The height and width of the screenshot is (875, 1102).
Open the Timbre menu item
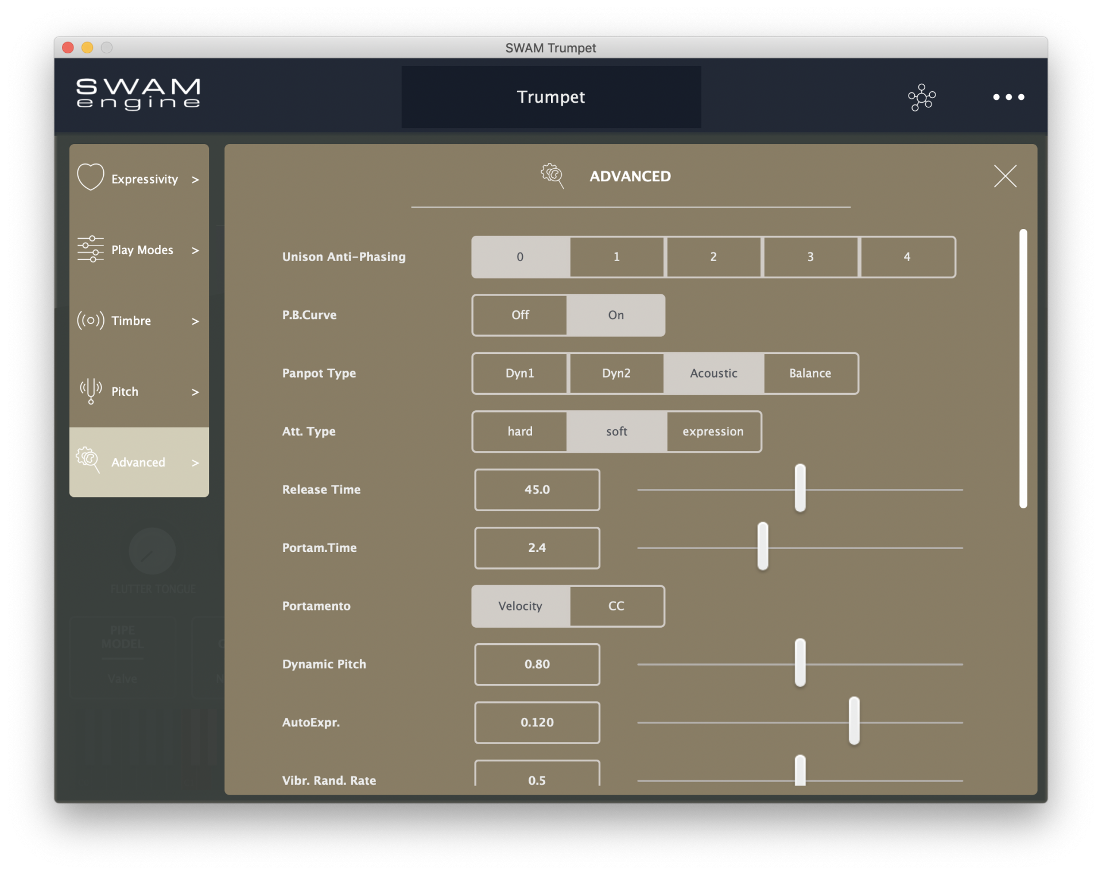point(139,320)
